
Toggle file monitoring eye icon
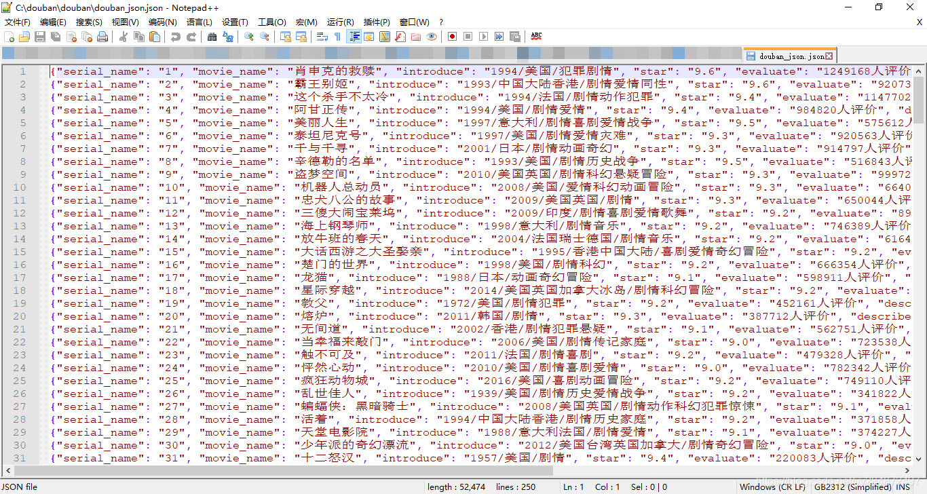(x=432, y=37)
